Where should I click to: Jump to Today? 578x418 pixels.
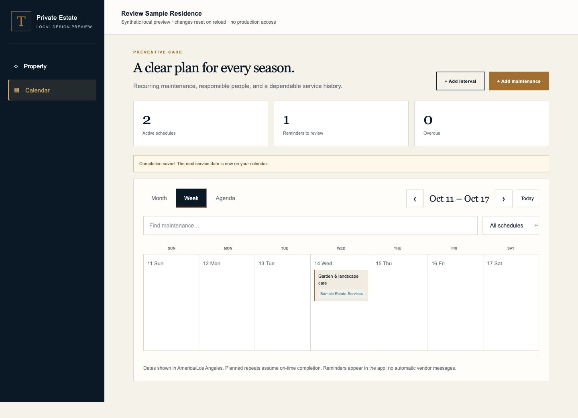527,199
